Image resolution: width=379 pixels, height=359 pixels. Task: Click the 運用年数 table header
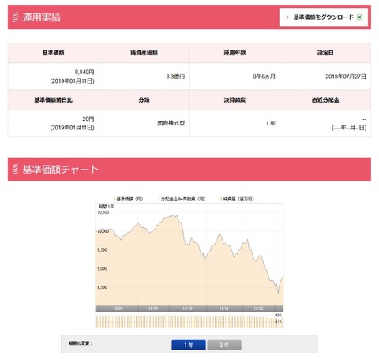[235, 53]
